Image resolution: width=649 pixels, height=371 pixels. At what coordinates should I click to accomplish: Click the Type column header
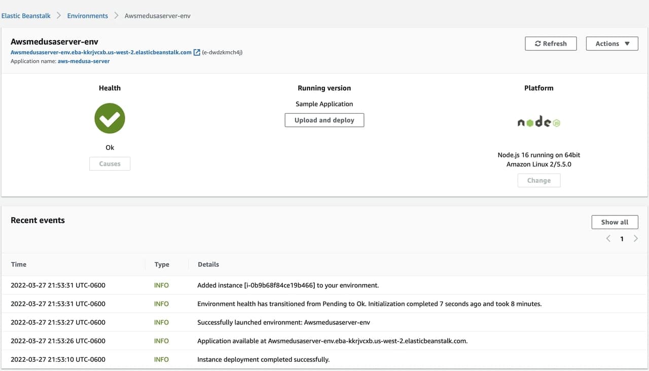162,264
